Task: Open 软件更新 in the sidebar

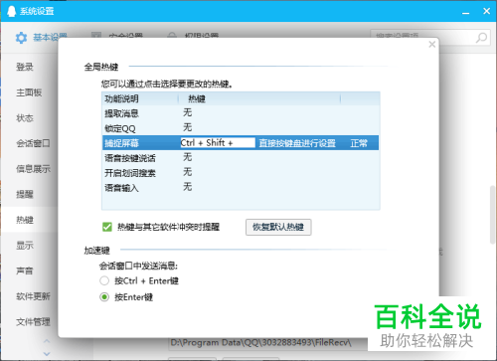Action: point(34,296)
